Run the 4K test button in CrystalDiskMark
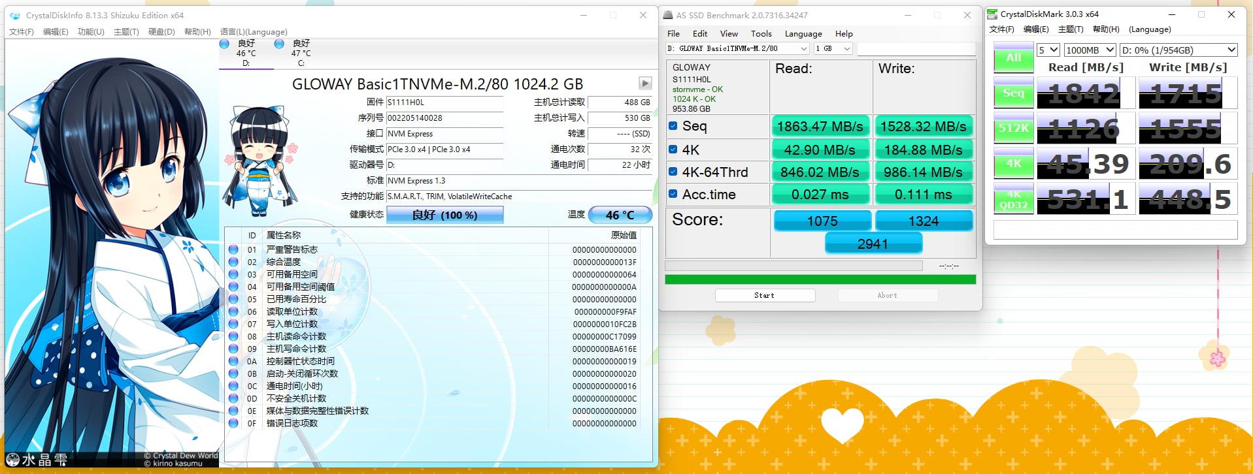Screen dimensions: 1253x474 [x=1014, y=163]
